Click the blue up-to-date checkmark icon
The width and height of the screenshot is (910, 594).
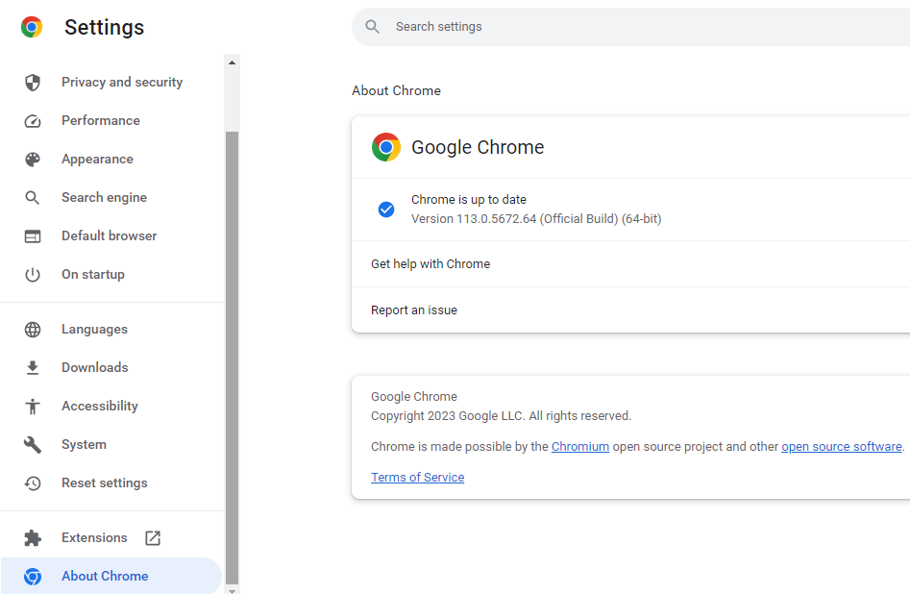386,209
